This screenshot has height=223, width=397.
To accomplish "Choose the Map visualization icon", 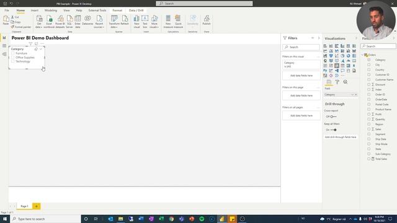I will click(325, 61).
